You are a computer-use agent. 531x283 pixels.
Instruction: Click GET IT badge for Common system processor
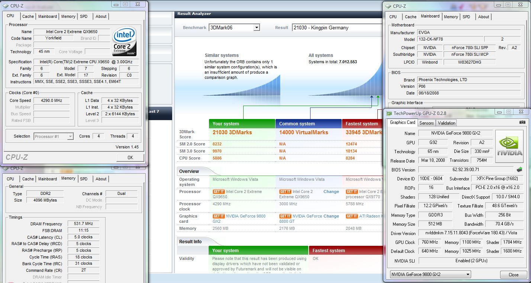coord(285,192)
